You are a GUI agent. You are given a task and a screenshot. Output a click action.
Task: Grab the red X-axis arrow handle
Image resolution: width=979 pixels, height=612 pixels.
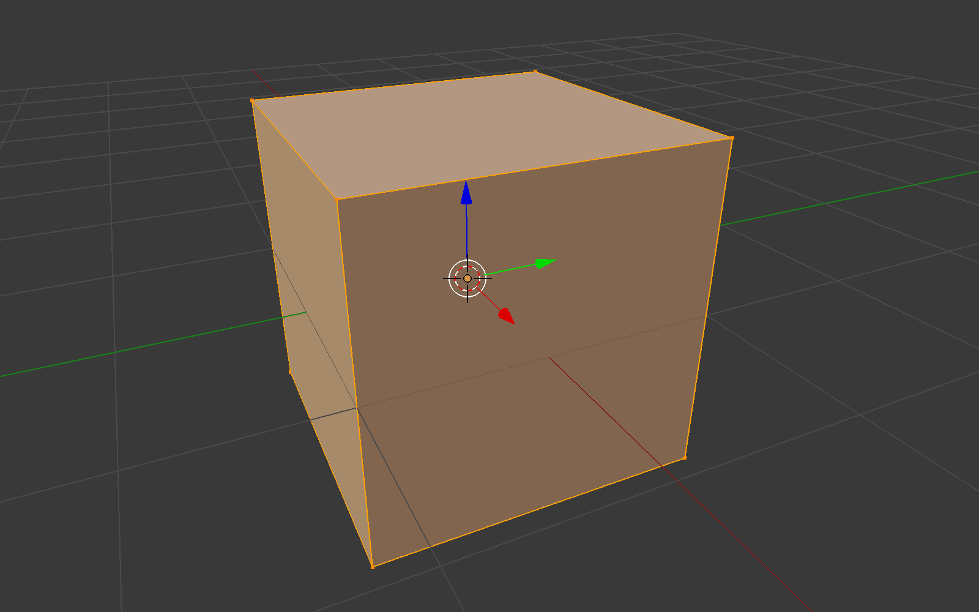pyautogui.click(x=506, y=316)
